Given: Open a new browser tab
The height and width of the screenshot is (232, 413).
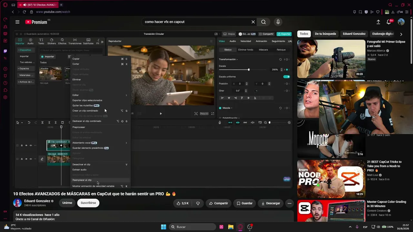Looking at the screenshot, I should [61, 5].
